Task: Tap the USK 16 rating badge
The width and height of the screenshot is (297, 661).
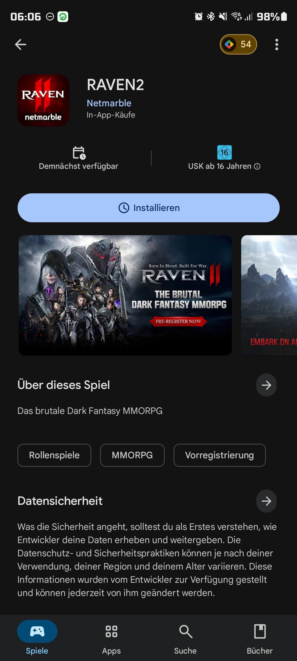Action: pyautogui.click(x=224, y=153)
